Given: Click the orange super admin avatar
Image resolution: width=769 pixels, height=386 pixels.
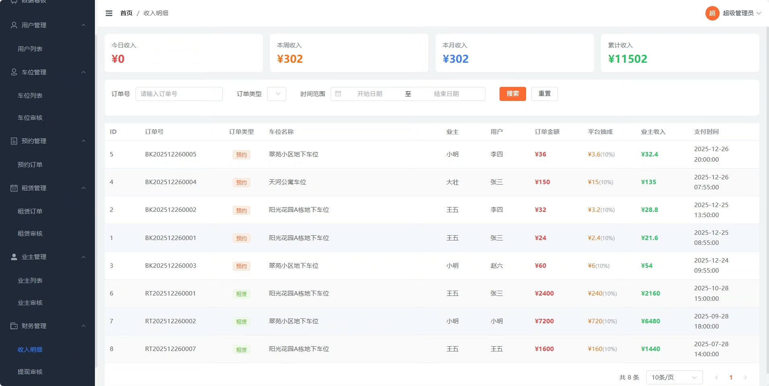Looking at the screenshot, I should 712,13.
